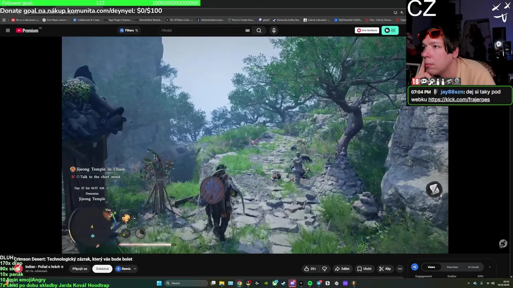Open the Indian - Pořad o hrách channel name
Screen dimensions: 513x288
[42, 267]
